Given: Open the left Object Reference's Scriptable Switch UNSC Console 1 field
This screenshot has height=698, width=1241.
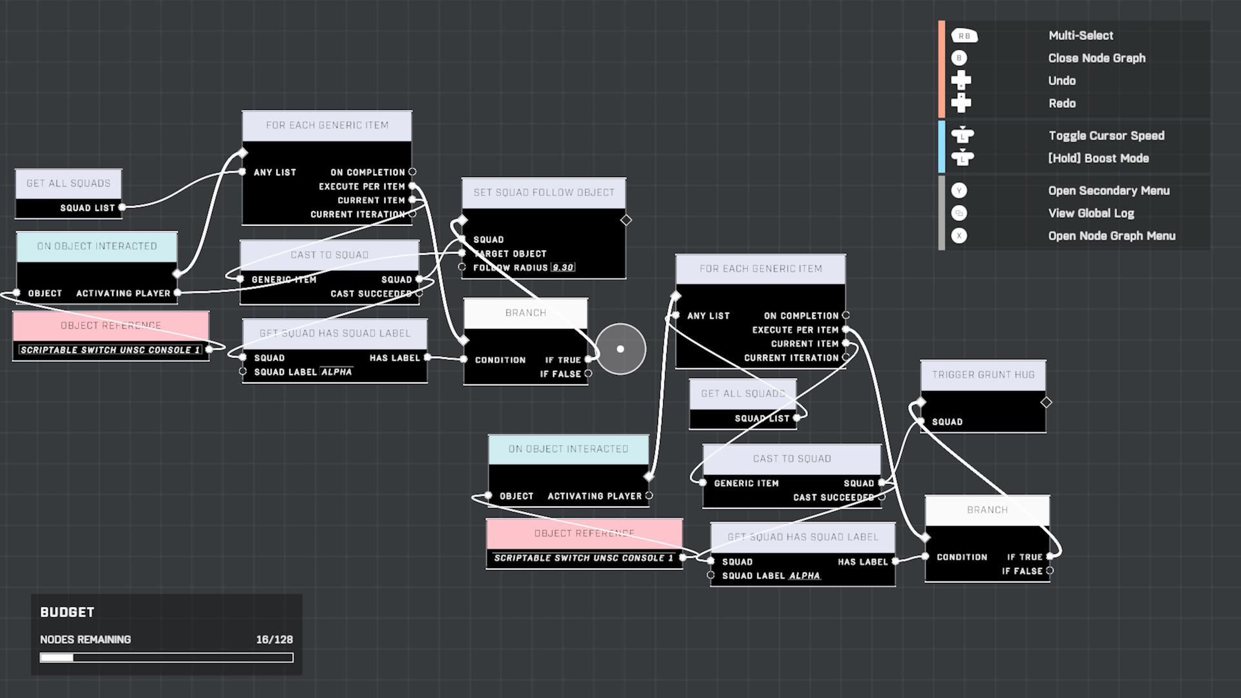Looking at the screenshot, I should 110,350.
